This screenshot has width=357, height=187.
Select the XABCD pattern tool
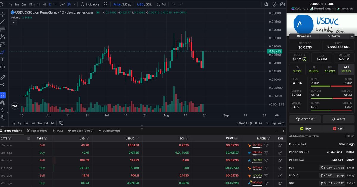(x=3, y=37)
